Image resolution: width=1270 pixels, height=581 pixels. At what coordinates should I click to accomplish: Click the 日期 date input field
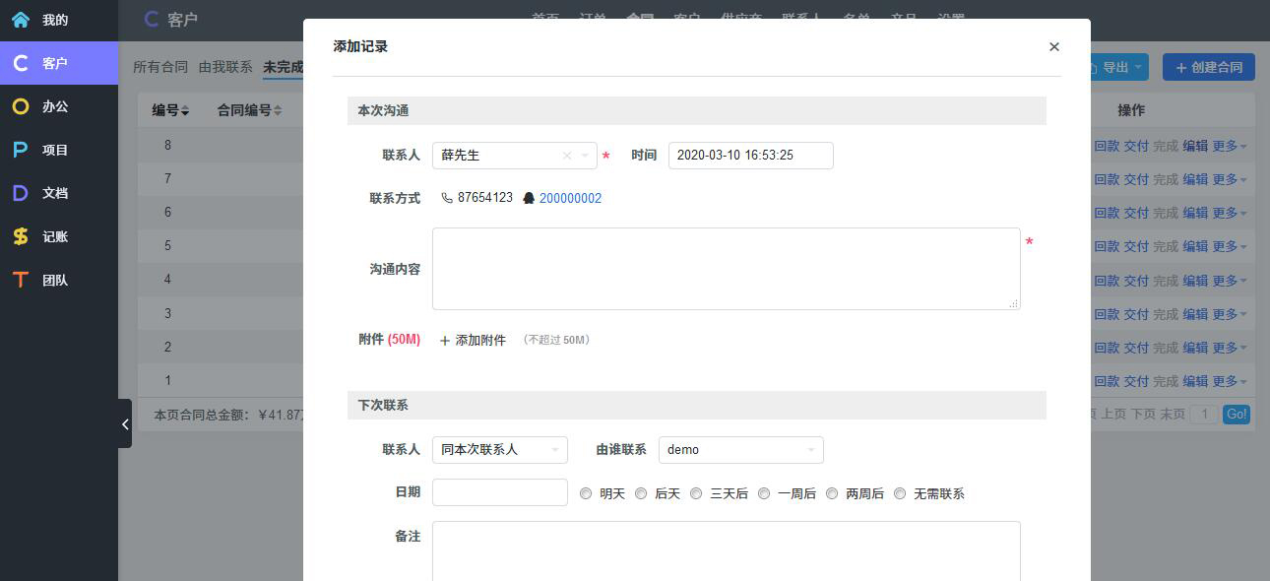click(x=500, y=492)
